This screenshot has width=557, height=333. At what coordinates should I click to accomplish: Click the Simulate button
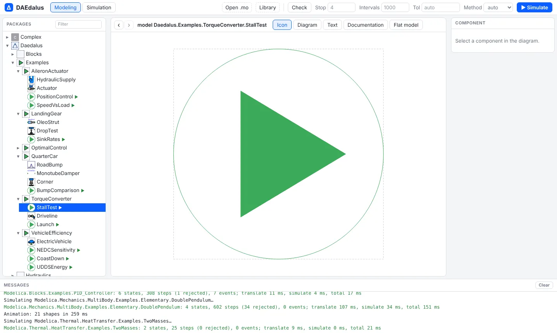535,7
